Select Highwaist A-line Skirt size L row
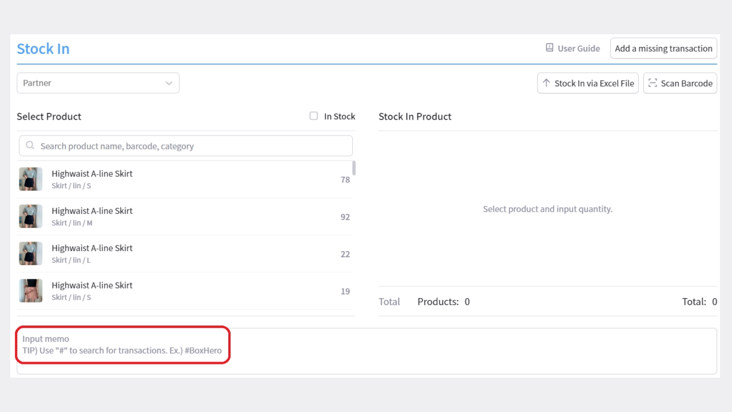This screenshot has height=412, width=732. [186, 253]
